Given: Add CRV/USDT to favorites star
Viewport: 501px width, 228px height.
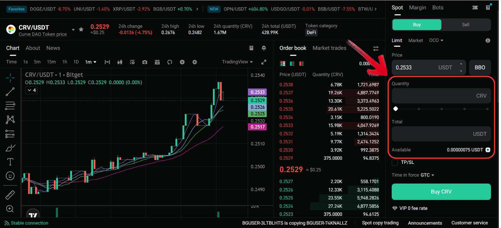Looking at the screenshot, I should (81, 29).
